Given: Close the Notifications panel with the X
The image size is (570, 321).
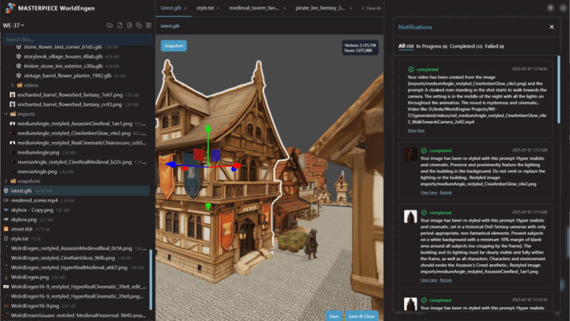Looking at the screenshot, I should (551, 27).
